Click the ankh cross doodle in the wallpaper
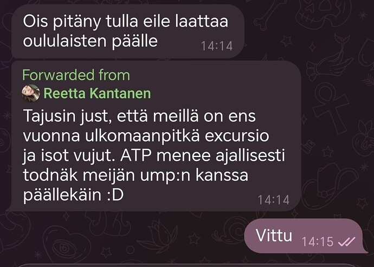 pyautogui.click(x=331, y=108)
